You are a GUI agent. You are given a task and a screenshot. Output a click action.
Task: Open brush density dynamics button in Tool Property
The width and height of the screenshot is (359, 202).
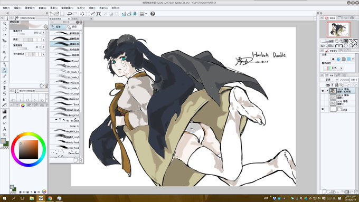pyautogui.click(x=43, y=47)
